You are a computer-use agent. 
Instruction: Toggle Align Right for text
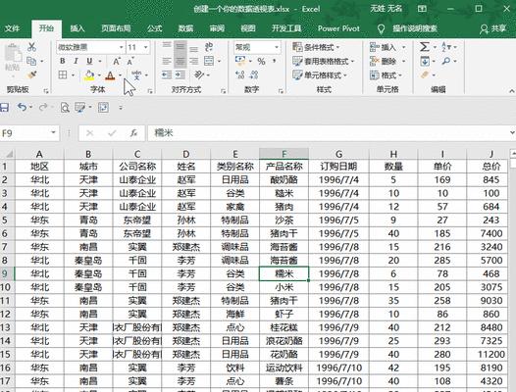tap(194, 61)
